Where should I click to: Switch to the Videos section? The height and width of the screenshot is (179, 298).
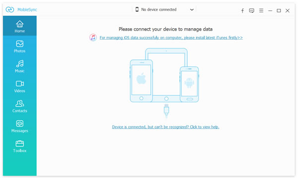(20, 86)
